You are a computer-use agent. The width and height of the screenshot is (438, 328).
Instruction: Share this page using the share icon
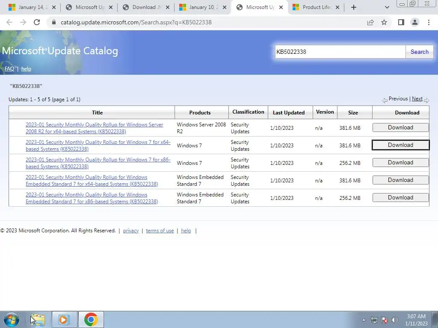click(370, 22)
